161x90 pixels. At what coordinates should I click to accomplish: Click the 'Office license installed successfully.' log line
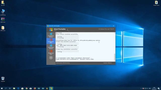point(67,34)
